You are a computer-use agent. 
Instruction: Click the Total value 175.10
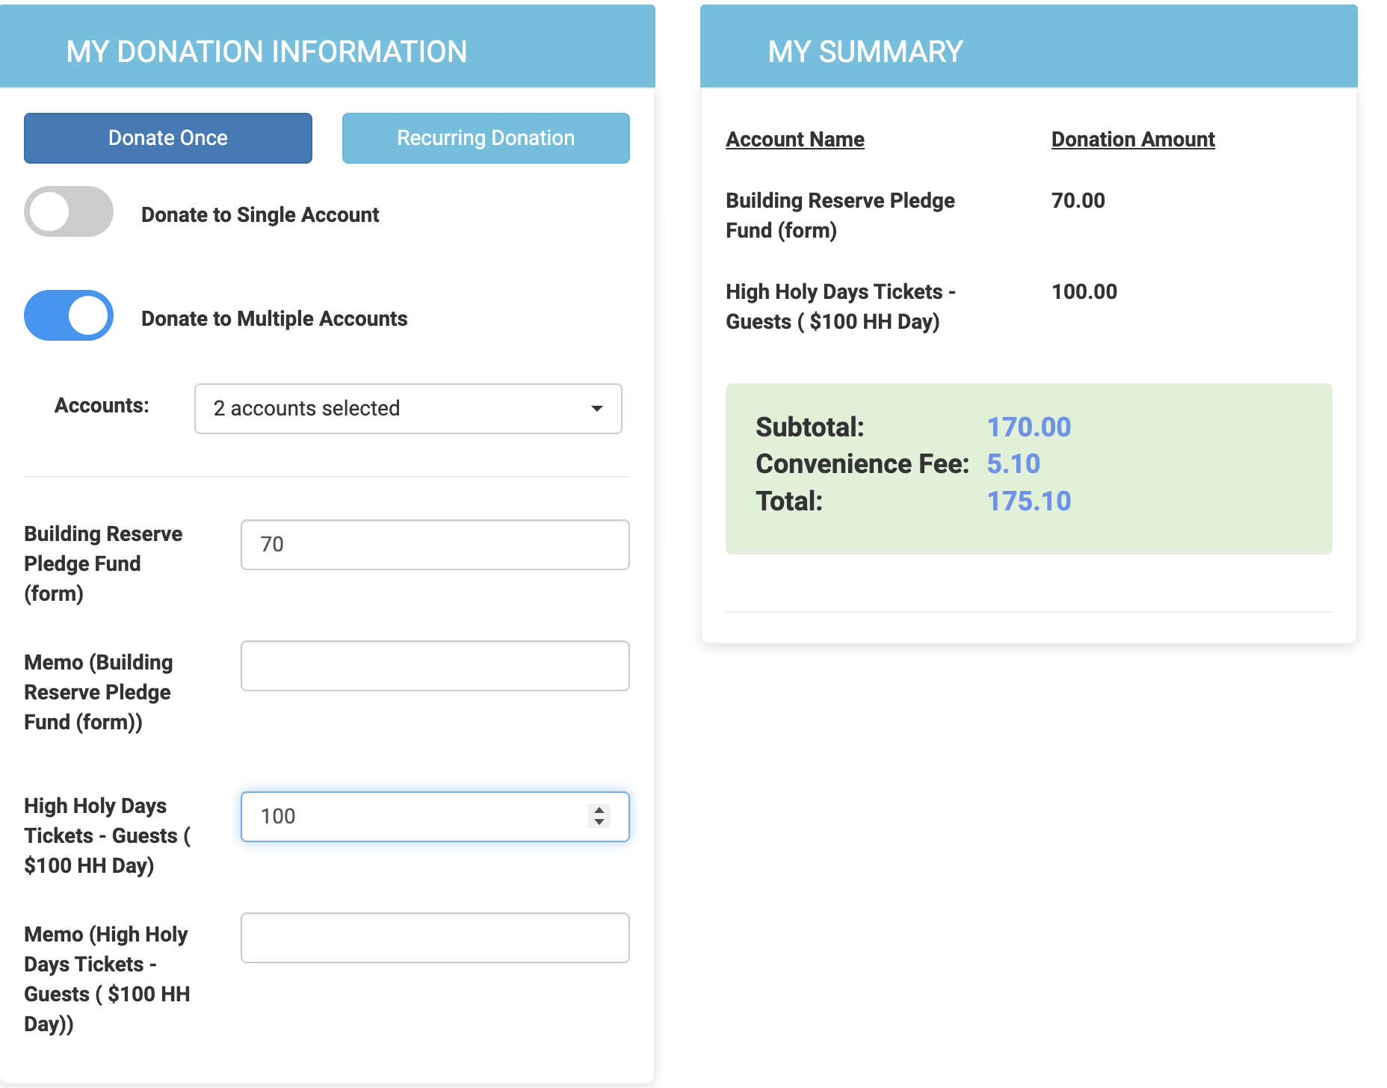(1028, 501)
